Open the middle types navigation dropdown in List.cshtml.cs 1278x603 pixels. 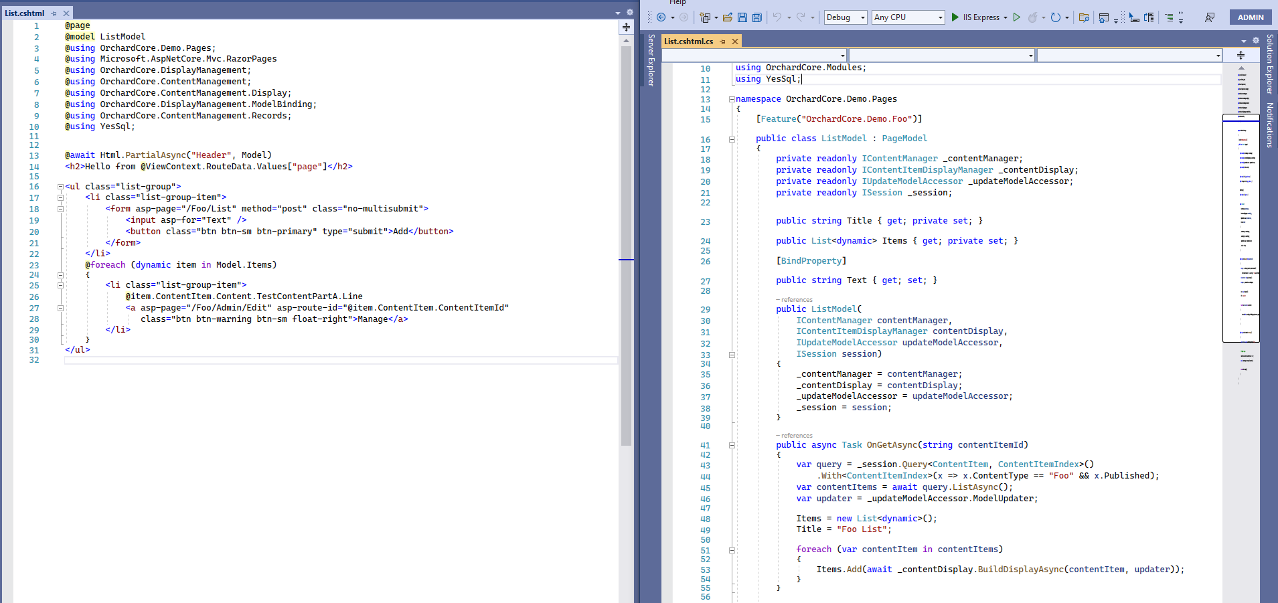click(x=943, y=56)
